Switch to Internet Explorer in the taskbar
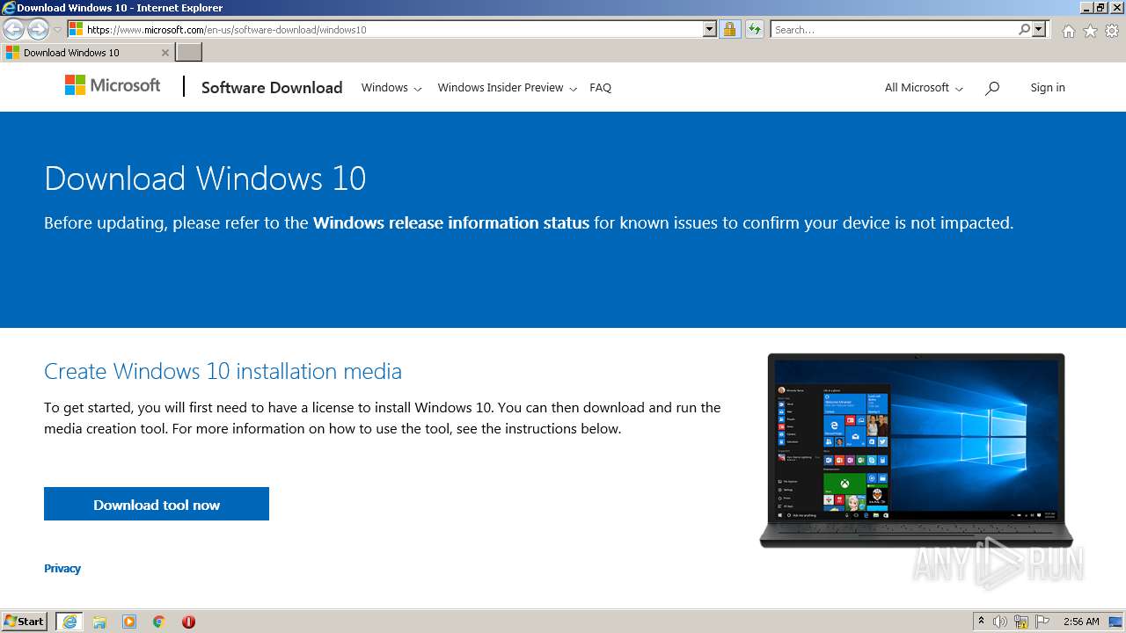Screen dimensions: 1126x633 click(69, 622)
